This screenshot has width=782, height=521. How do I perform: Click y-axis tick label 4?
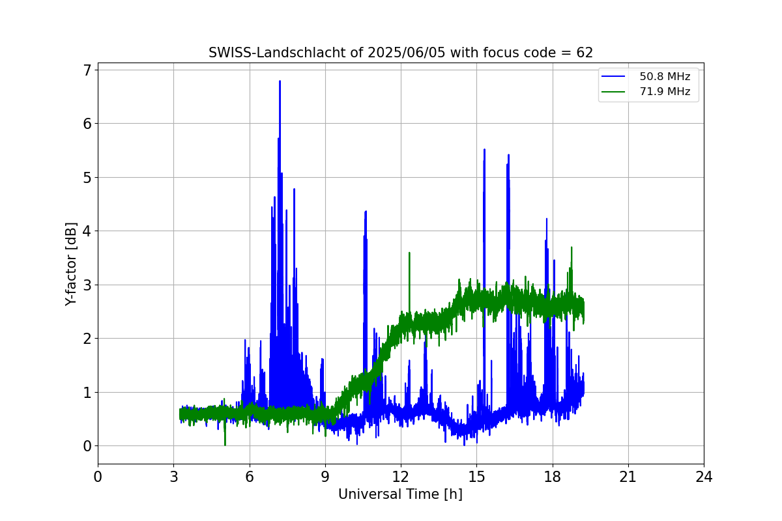tap(87, 231)
